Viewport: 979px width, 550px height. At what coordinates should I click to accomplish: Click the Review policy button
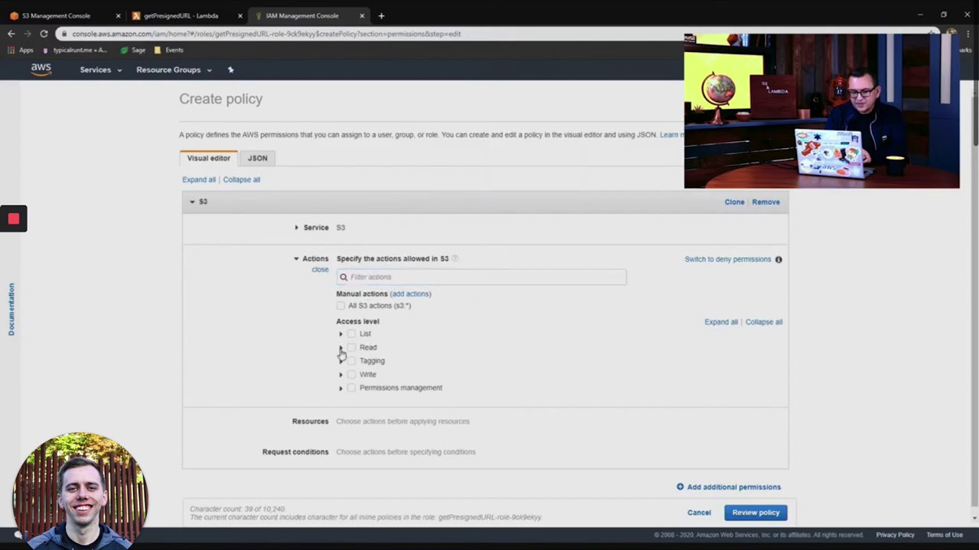pos(756,513)
